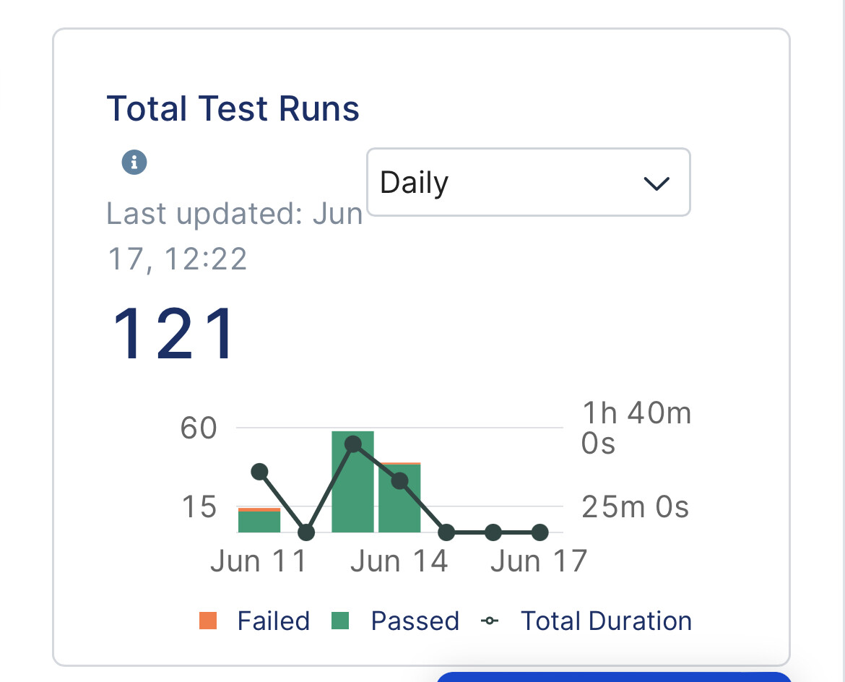This screenshot has width=845, height=682.
Task: Toggle the green Passed legend square
Action: 339,621
